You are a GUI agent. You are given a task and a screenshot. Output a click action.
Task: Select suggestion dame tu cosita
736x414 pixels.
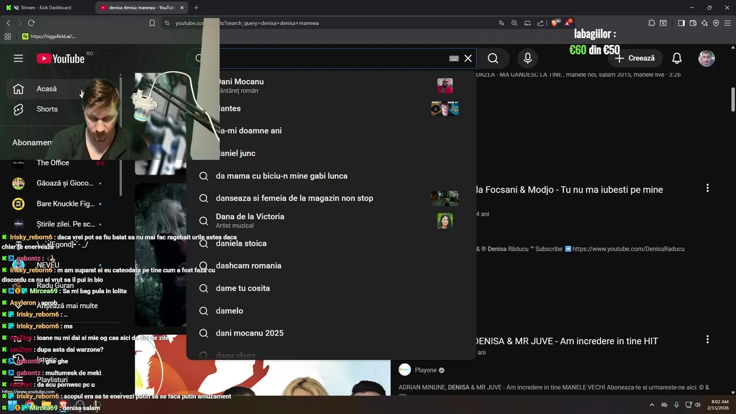pos(331,288)
